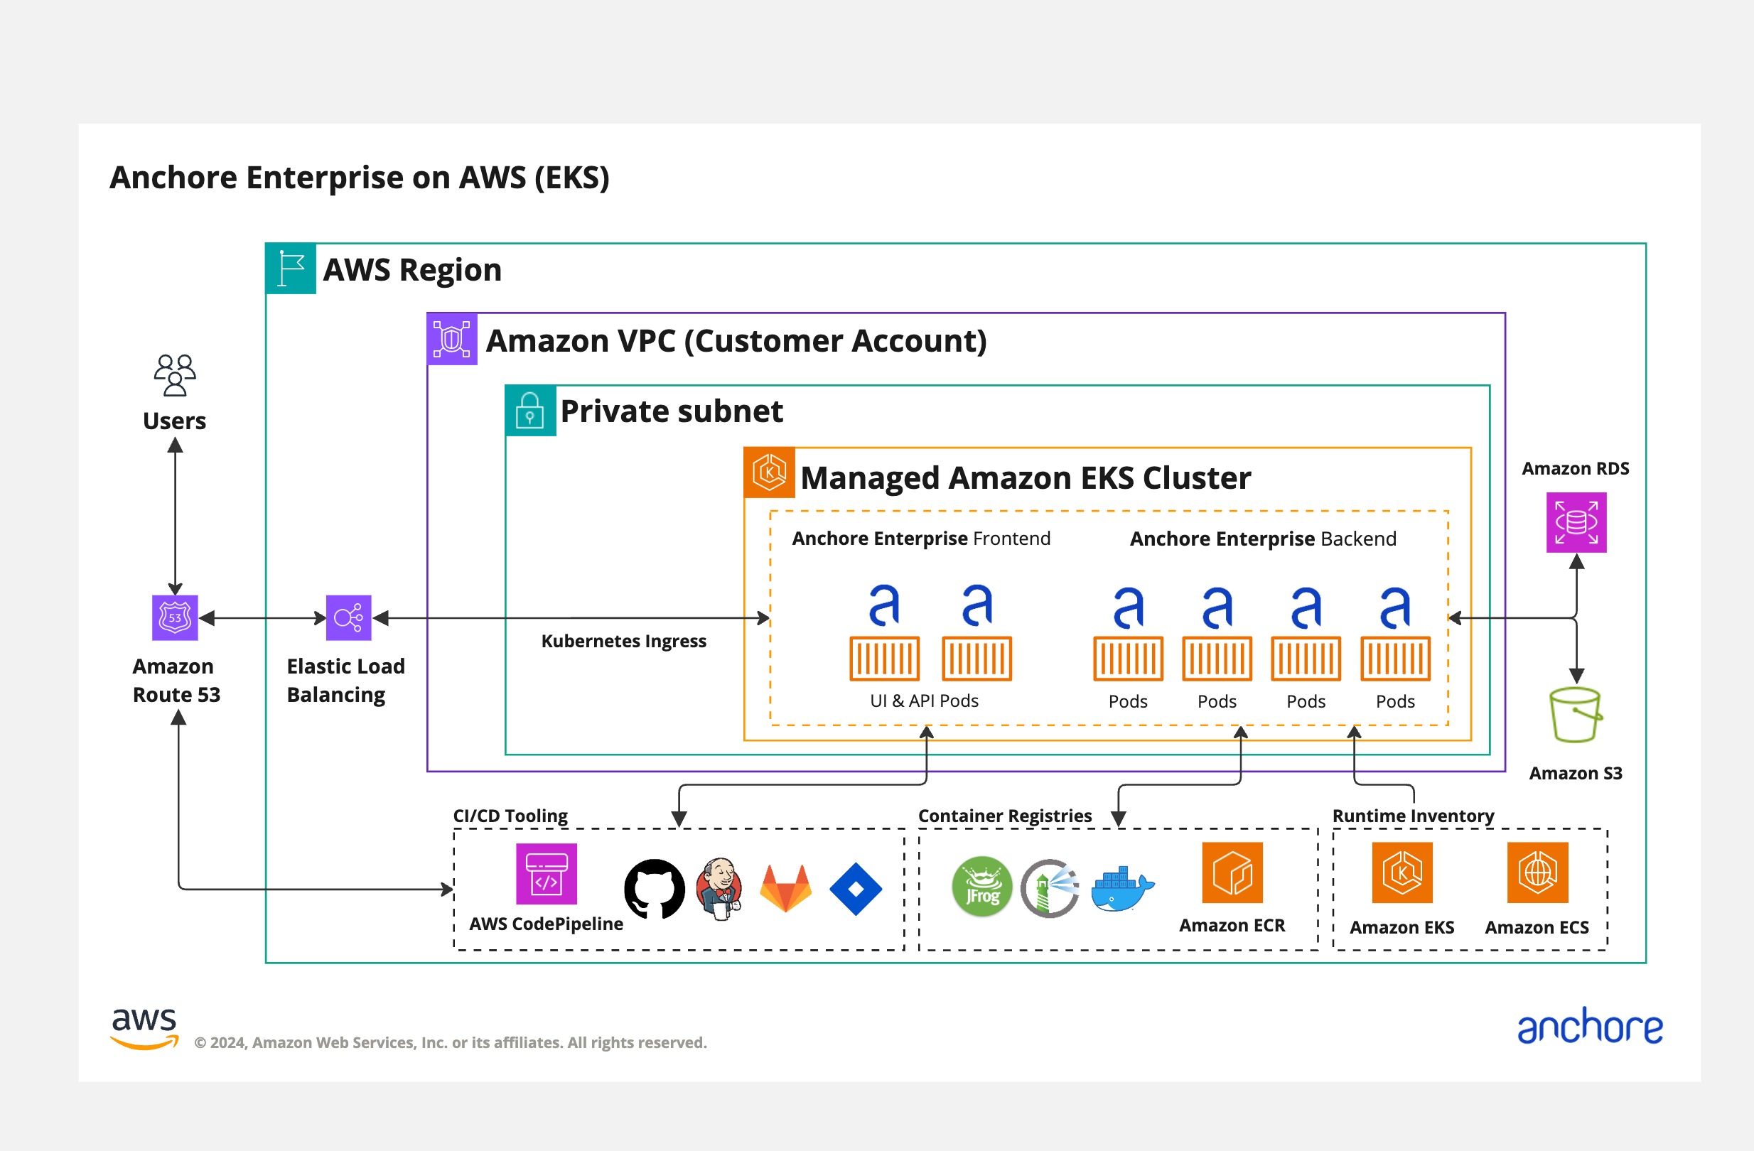
Task: Select the Amazon ECS icon
Action: point(1537,872)
